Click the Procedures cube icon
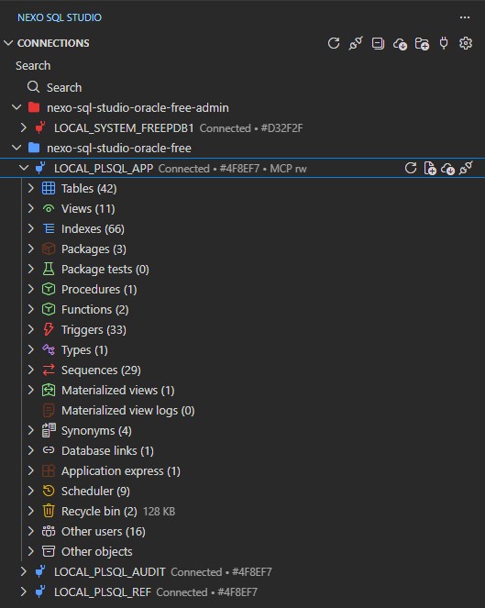 [x=49, y=289]
